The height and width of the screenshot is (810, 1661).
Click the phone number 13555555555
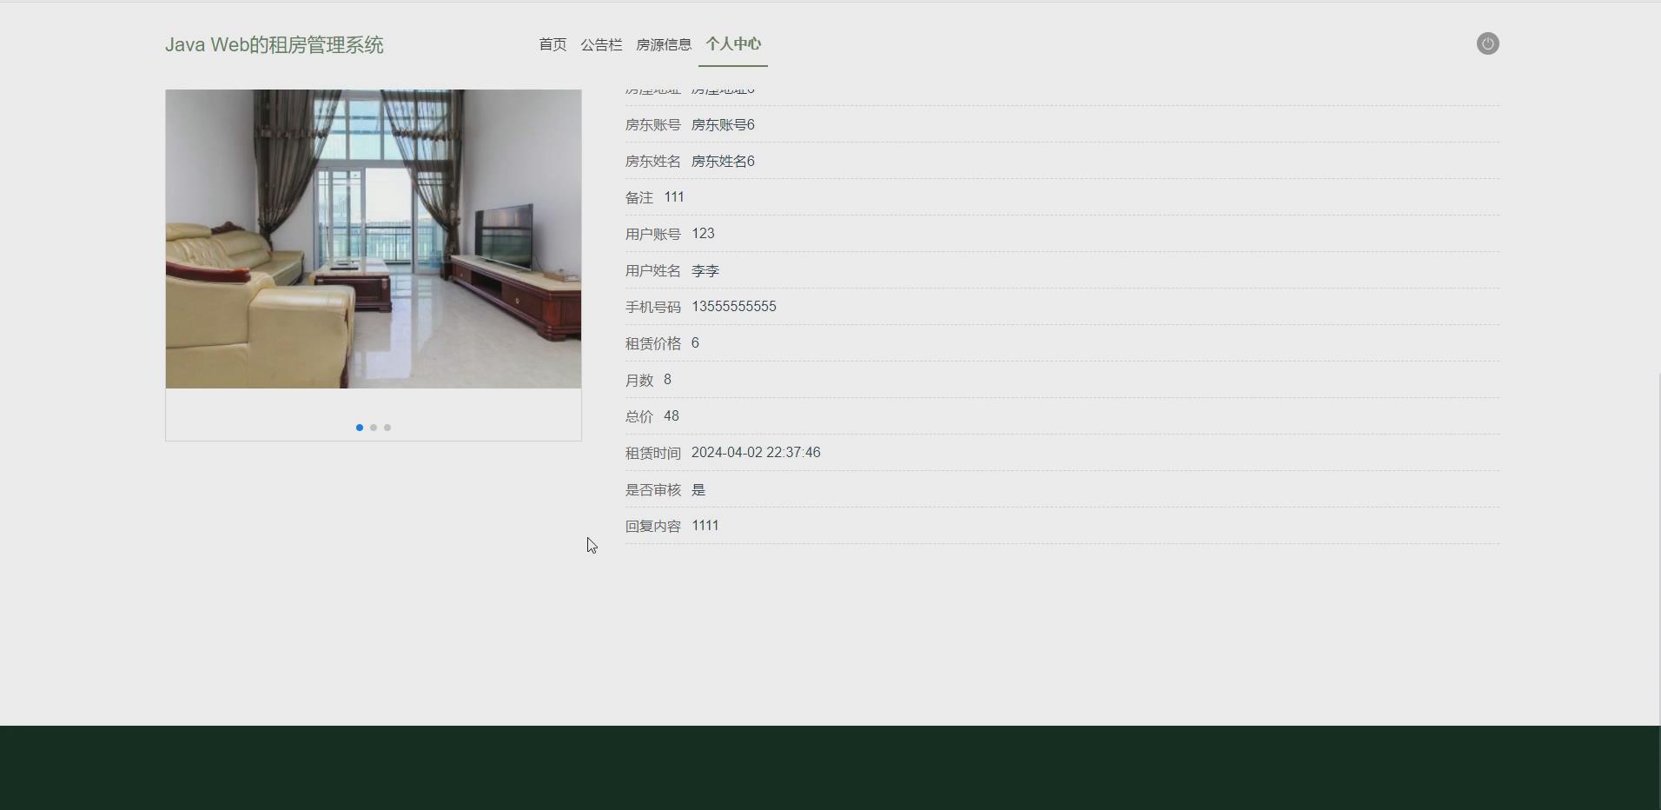734,306
